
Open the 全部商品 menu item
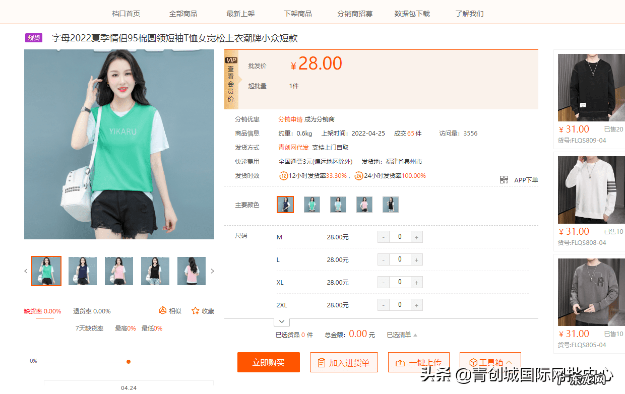183,14
